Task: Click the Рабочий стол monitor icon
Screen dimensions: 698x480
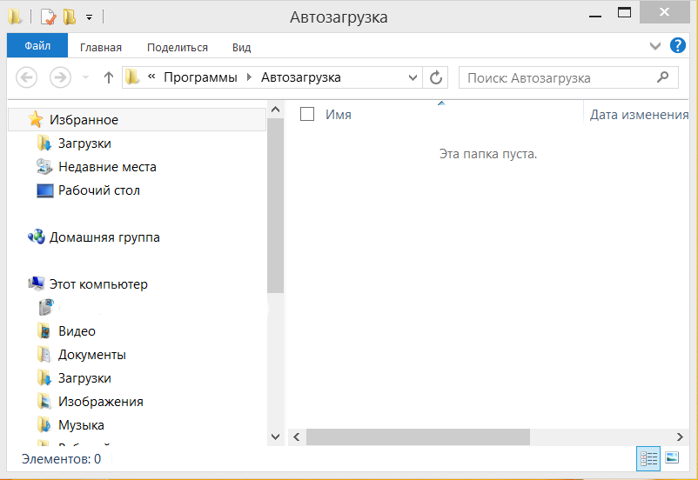Action: click(x=45, y=190)
